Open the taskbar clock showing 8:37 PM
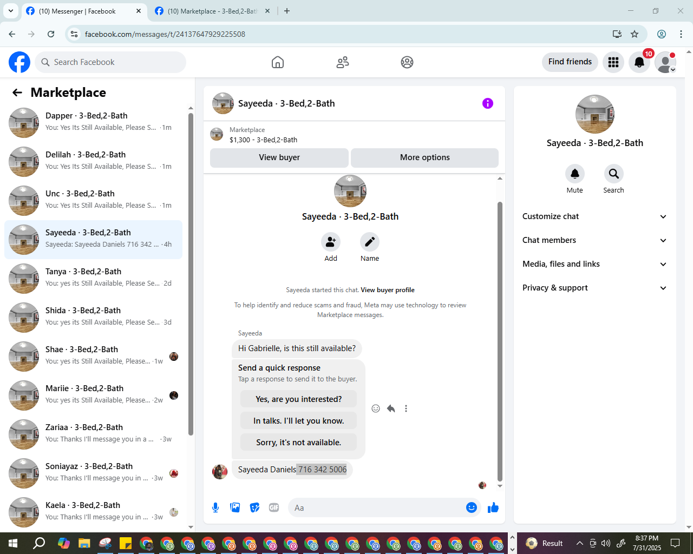693x554 pixels. coord(647,543)
